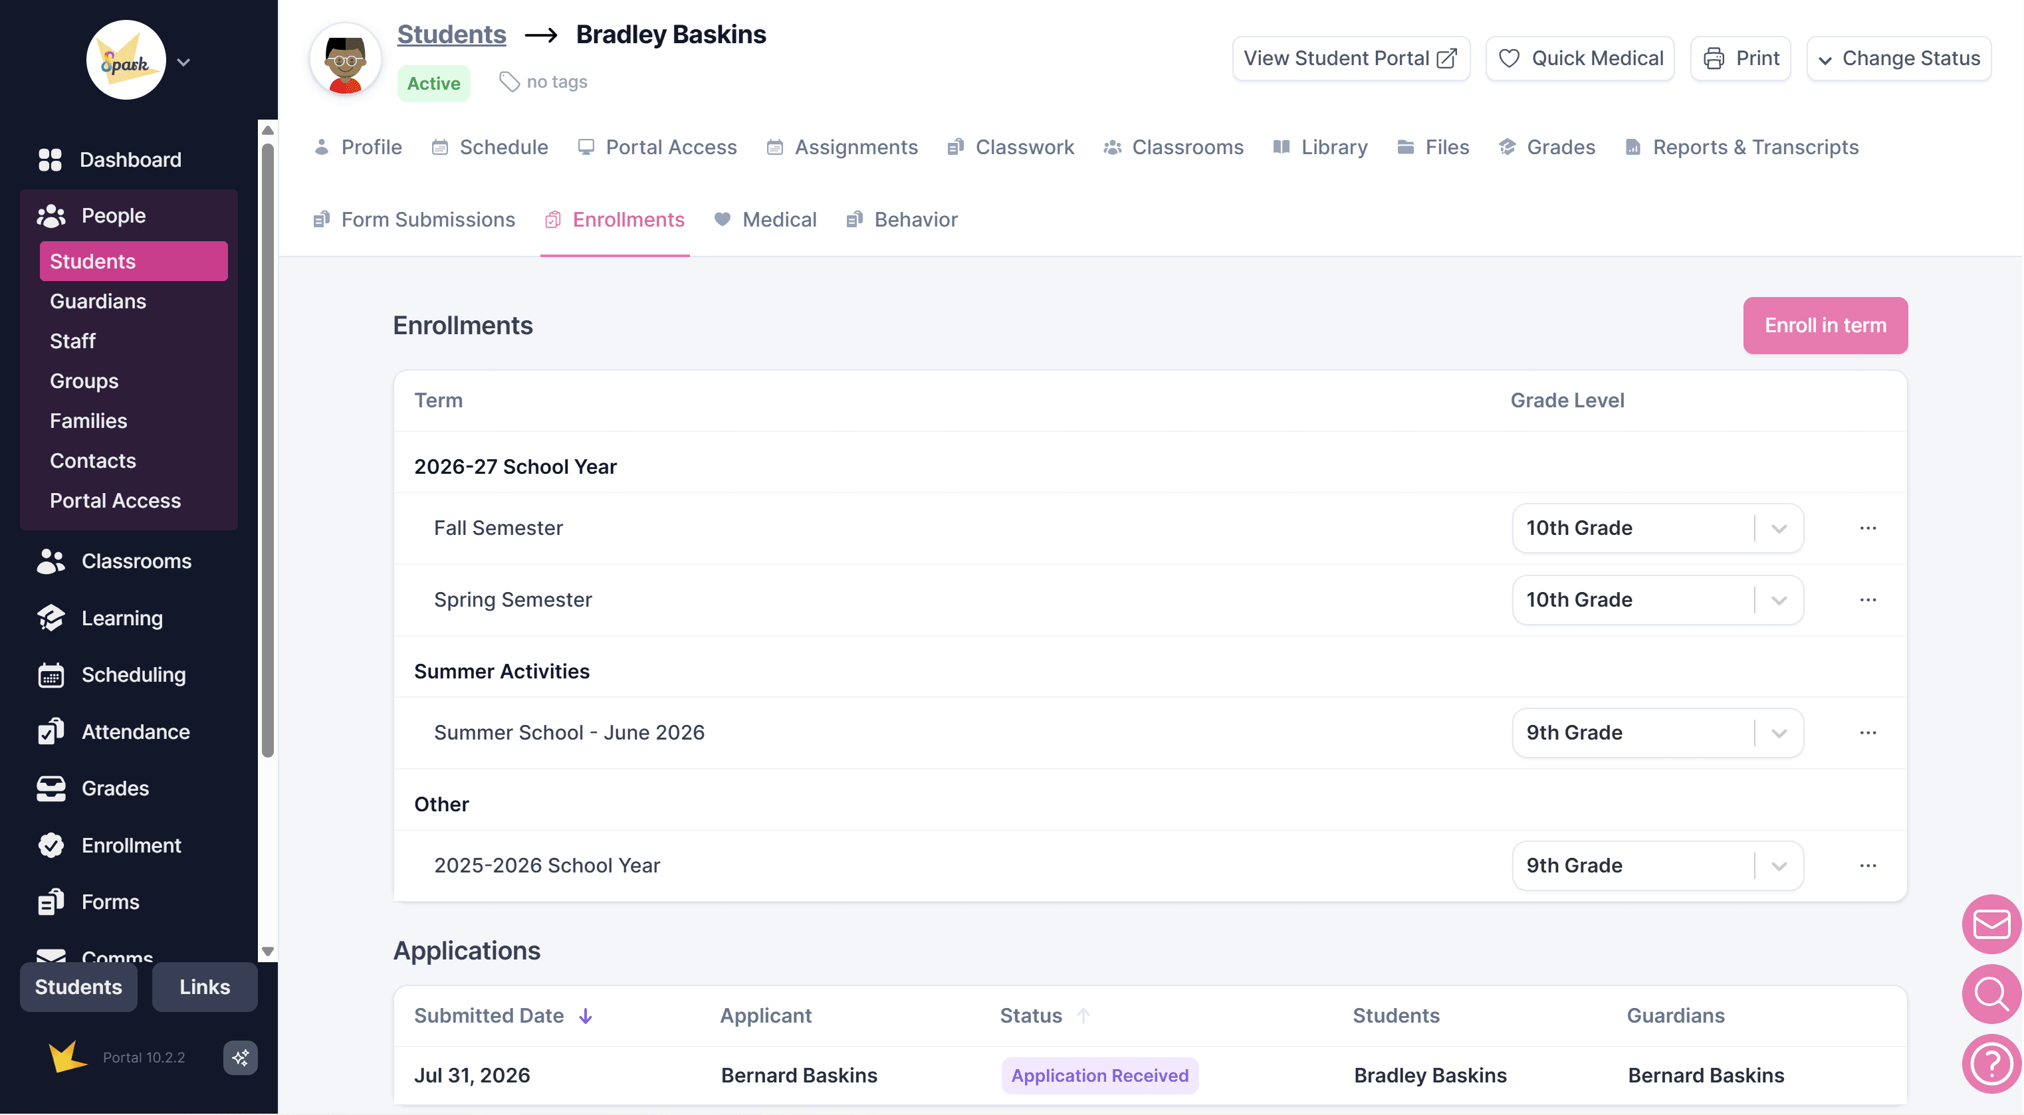Open more options for Summer School - June 2026

point(1868,733)
